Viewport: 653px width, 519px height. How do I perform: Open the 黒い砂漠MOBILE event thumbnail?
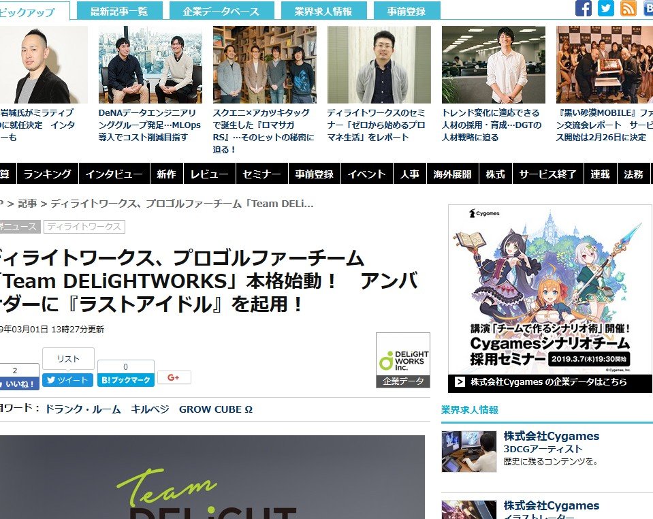coord(605,65)
